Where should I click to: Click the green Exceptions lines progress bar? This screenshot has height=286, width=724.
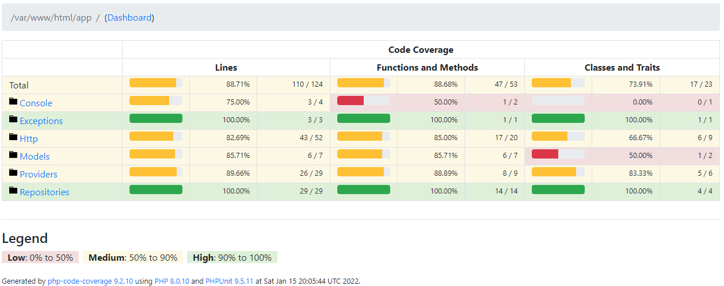pos(156,118)
